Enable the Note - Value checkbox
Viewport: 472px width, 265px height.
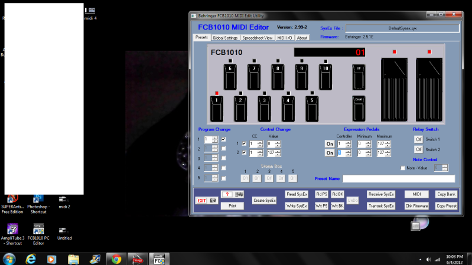(x=403, y=168)
